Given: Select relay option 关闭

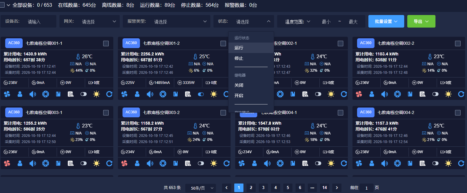Looking at the screenshot, I should coord(251,85).
